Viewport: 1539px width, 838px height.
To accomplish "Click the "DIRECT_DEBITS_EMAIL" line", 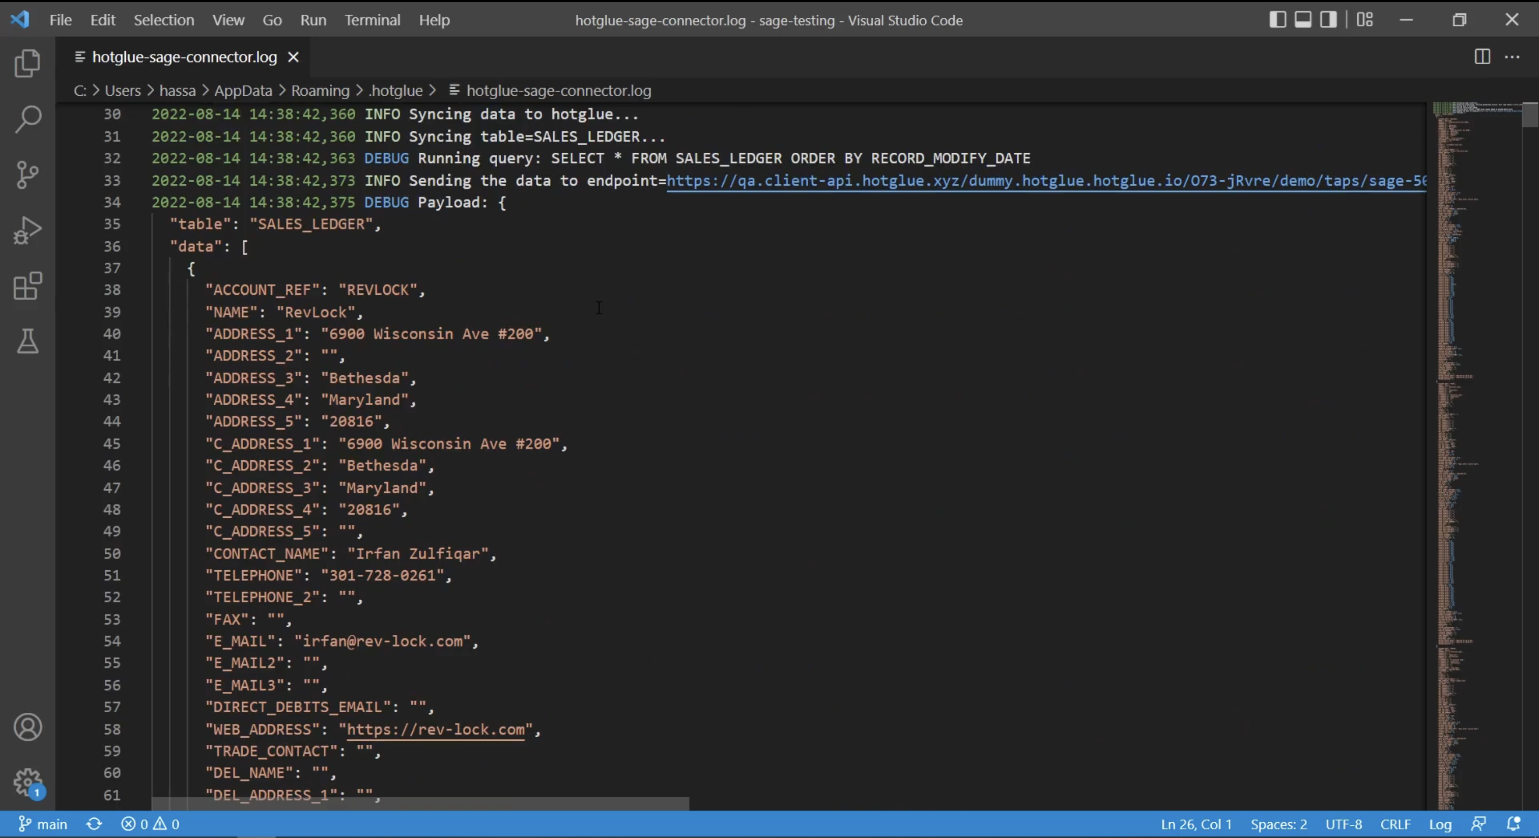I will [320, 707].
